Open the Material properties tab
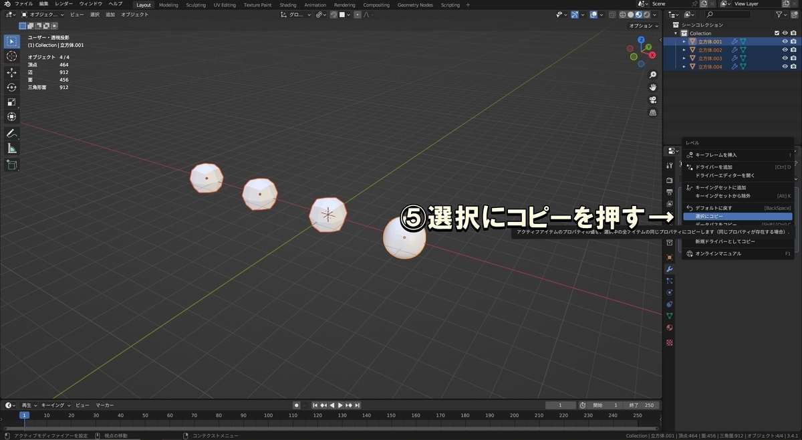The image size is (802, 440). point(669,328)
